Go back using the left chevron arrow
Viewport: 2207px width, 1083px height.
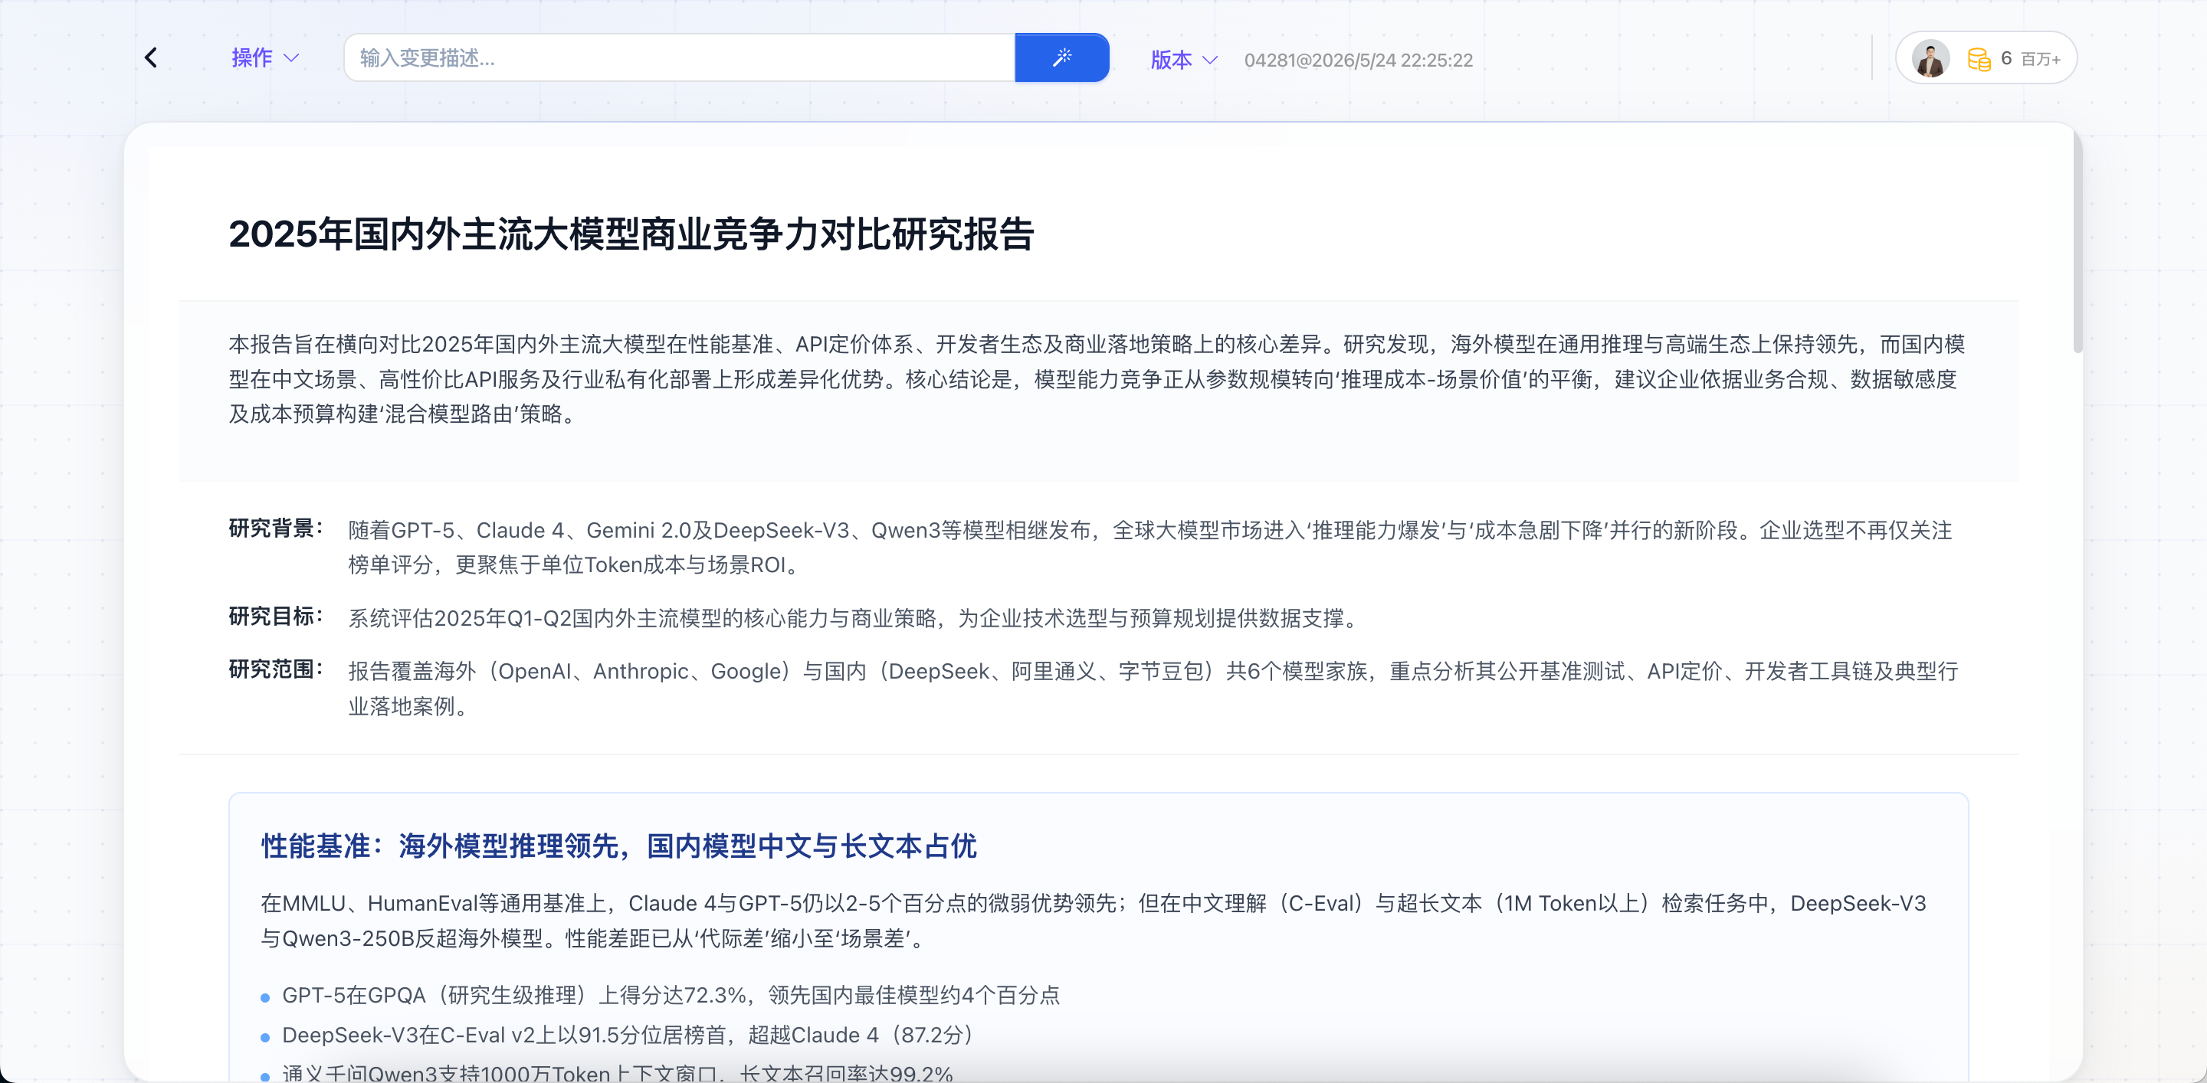[x=152, y=58]
